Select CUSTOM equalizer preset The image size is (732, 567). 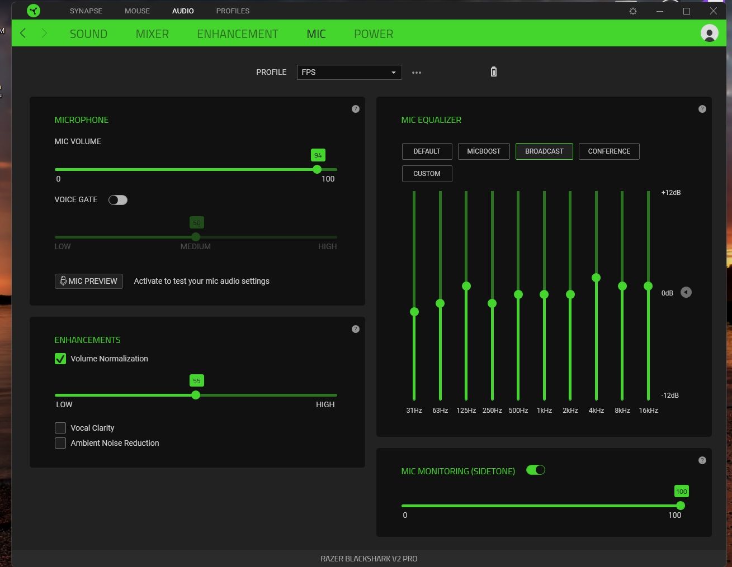[x=427, y=174]
